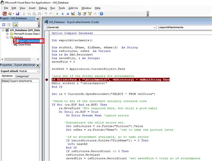Open the Tools menu
This screenshot has height=161, width=212.
[62, 8]
